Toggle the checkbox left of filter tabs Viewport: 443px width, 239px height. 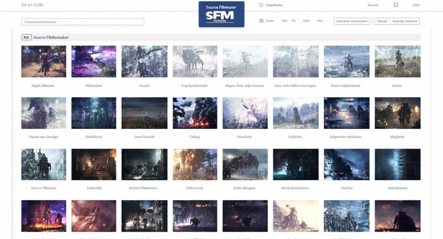261,21
